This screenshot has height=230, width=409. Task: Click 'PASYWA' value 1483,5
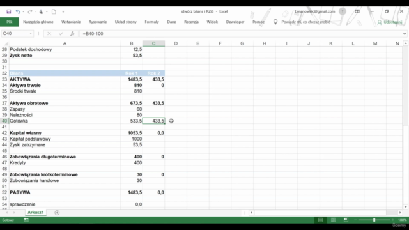(132, 192)
